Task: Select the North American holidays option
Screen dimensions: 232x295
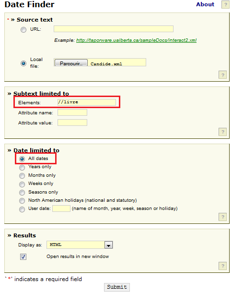Action: point(22,201)
